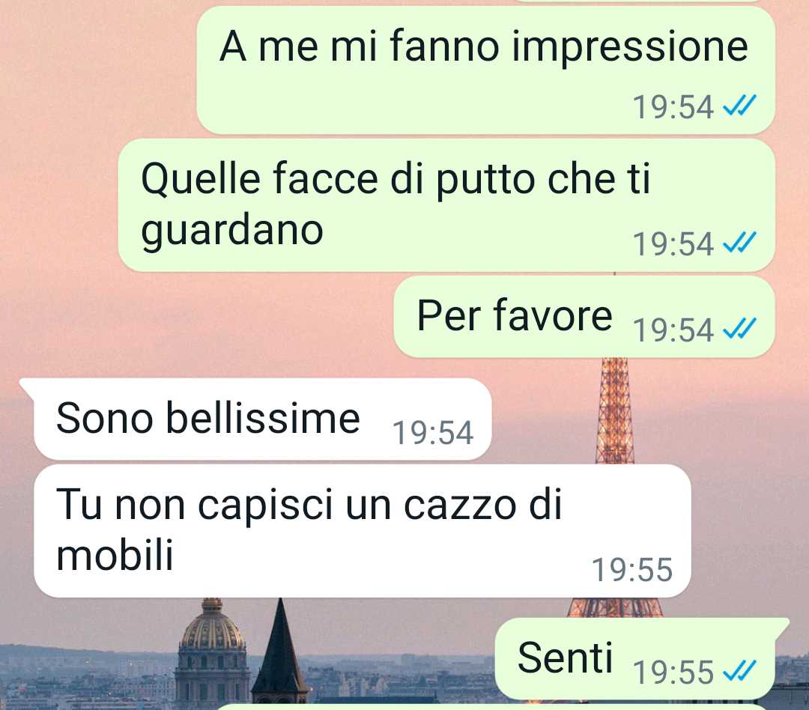Screen dimensions: 809x710
Task: Tap the read-receipt ticks on 'A me mi fanno impressione'
Action: (x=739, y=106)
